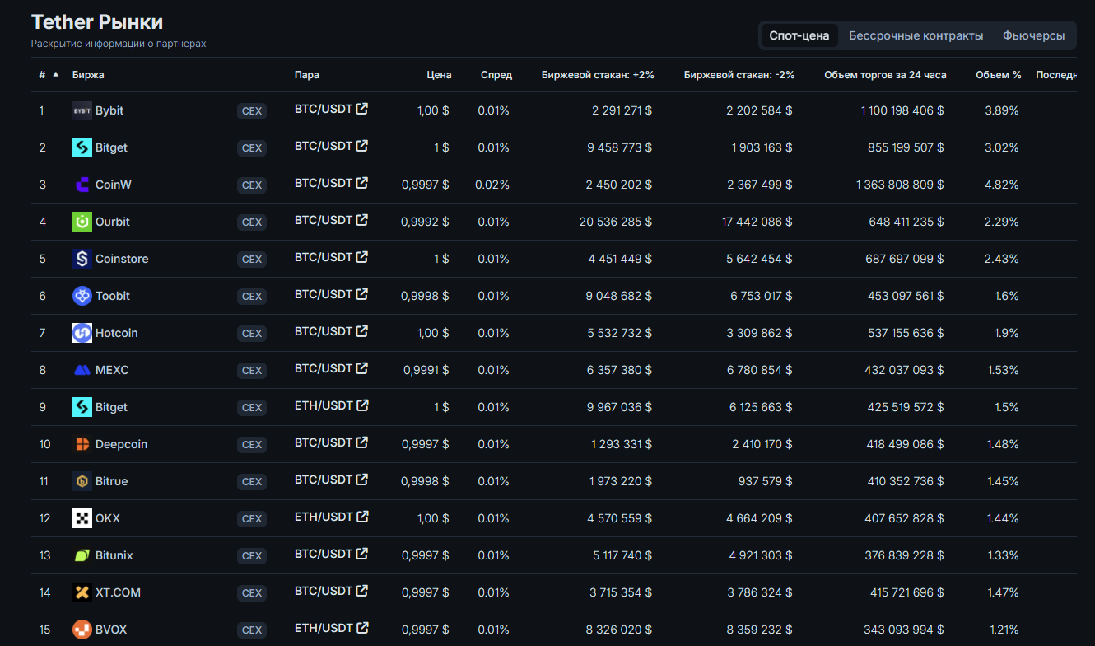
Task: Toggle the sort arrow next to # header
Action: tap(56, 74)
